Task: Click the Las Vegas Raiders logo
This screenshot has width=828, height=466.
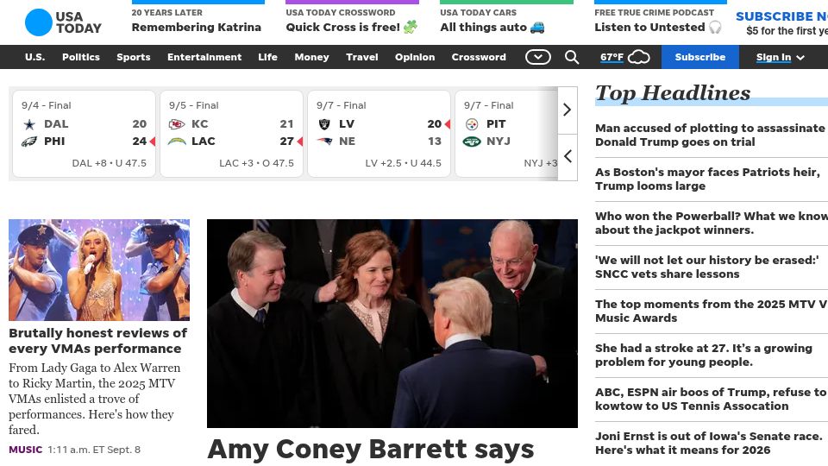Action: tap(324, 124)
